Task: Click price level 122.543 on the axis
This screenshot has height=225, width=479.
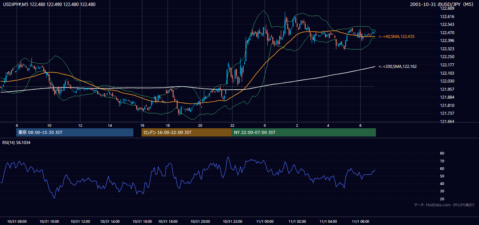Action: pos(448,24)
